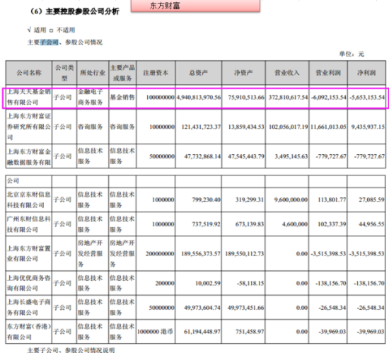The width and height of the screenshot is (389, 353).
Task: Click total assets 4,940,813,970.56
Action: pos(199,97)
